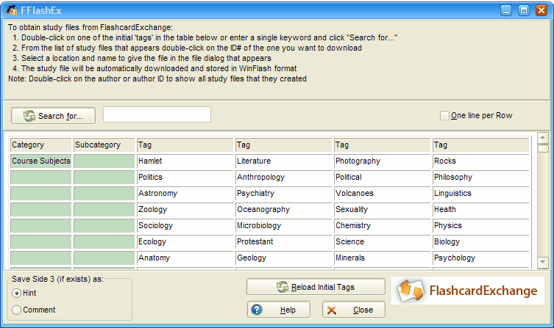554x328 pixels.
Task: Open the Help button
Action: click(279, 310)
